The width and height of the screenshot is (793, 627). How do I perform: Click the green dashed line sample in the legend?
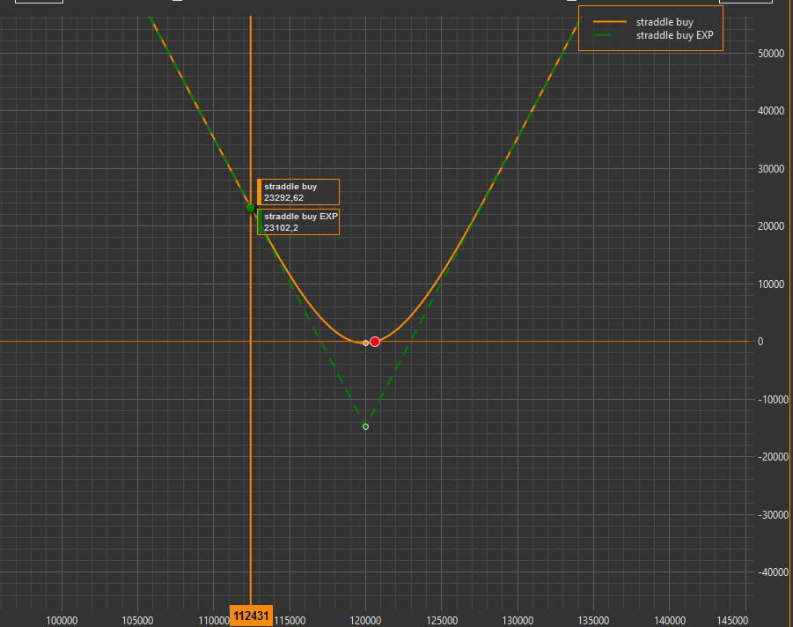coord(602,35)
